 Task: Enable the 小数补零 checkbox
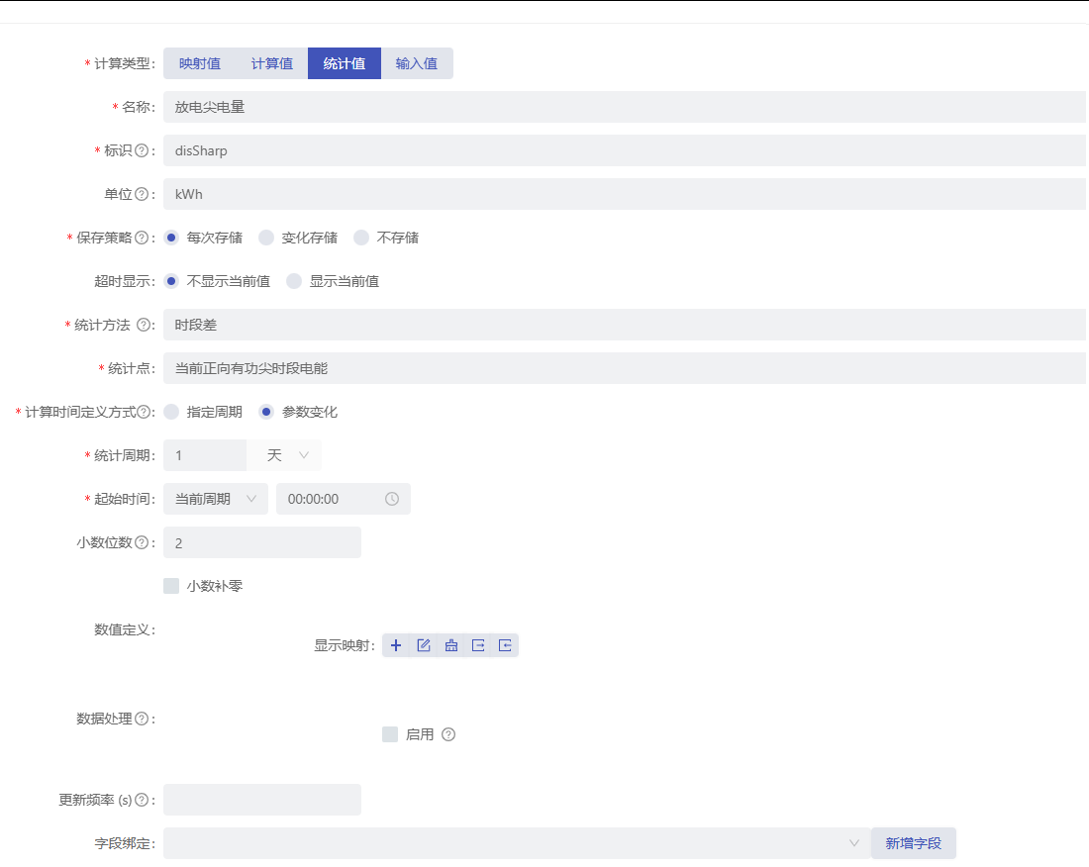[x=170, y=586]
